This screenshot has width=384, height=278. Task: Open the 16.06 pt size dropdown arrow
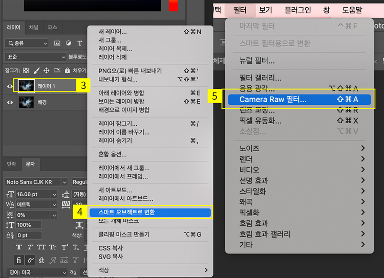click(x=54, y=194)
